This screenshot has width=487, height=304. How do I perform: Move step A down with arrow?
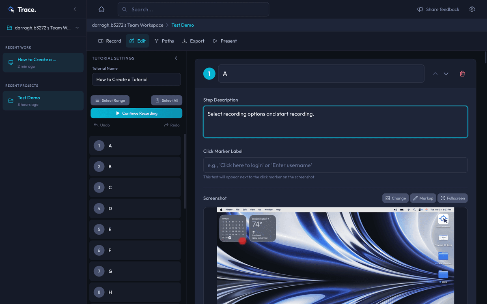(446, 74)
